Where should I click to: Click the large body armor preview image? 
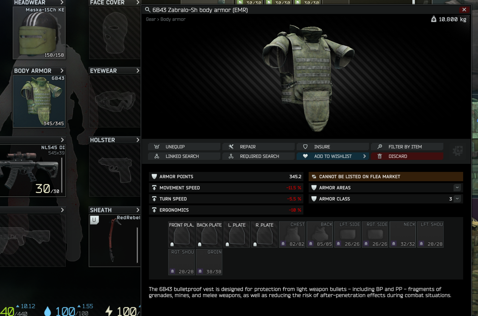(x=308, y=78)
